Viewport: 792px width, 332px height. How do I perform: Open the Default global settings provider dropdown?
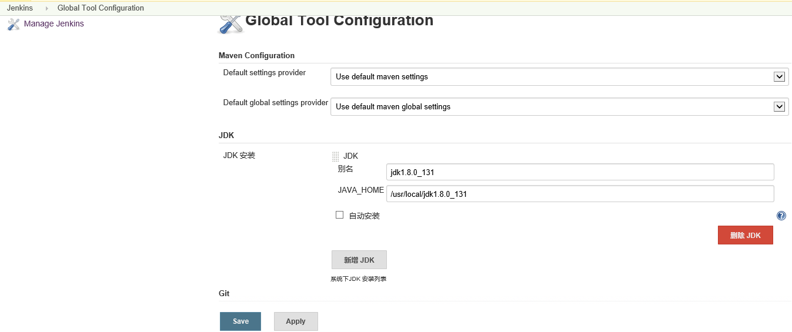tap(559, 106)
